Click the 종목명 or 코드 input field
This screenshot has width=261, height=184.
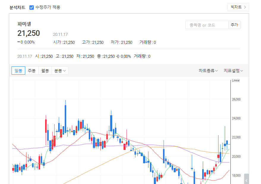pos(207,25)
